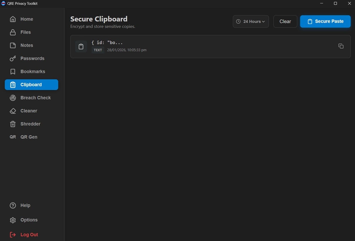Click the clipboard icon inside Secure Paste

point(310,21)
